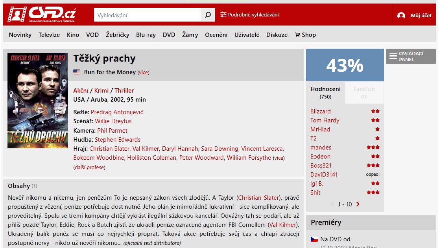The image size is (439, 248).
Task: Click the Obsahy section heading
Action: pos(19,186)
